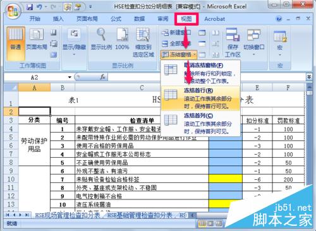Select row 3 header
The width and height of the screenshot is (316, 231).
[x=11, y=120]
